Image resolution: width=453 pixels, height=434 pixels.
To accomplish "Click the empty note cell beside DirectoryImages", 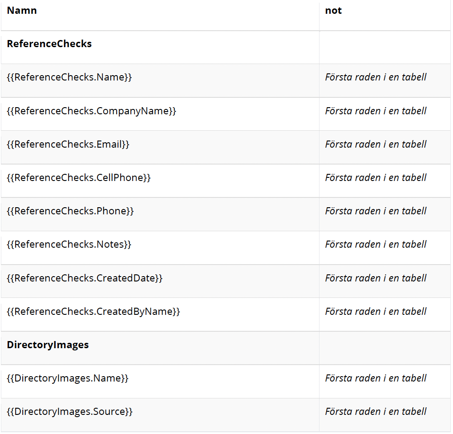I will 384,348.
